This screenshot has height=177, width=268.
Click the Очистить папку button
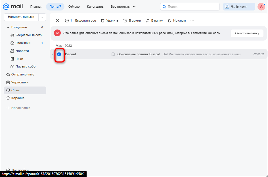point(247,33)
